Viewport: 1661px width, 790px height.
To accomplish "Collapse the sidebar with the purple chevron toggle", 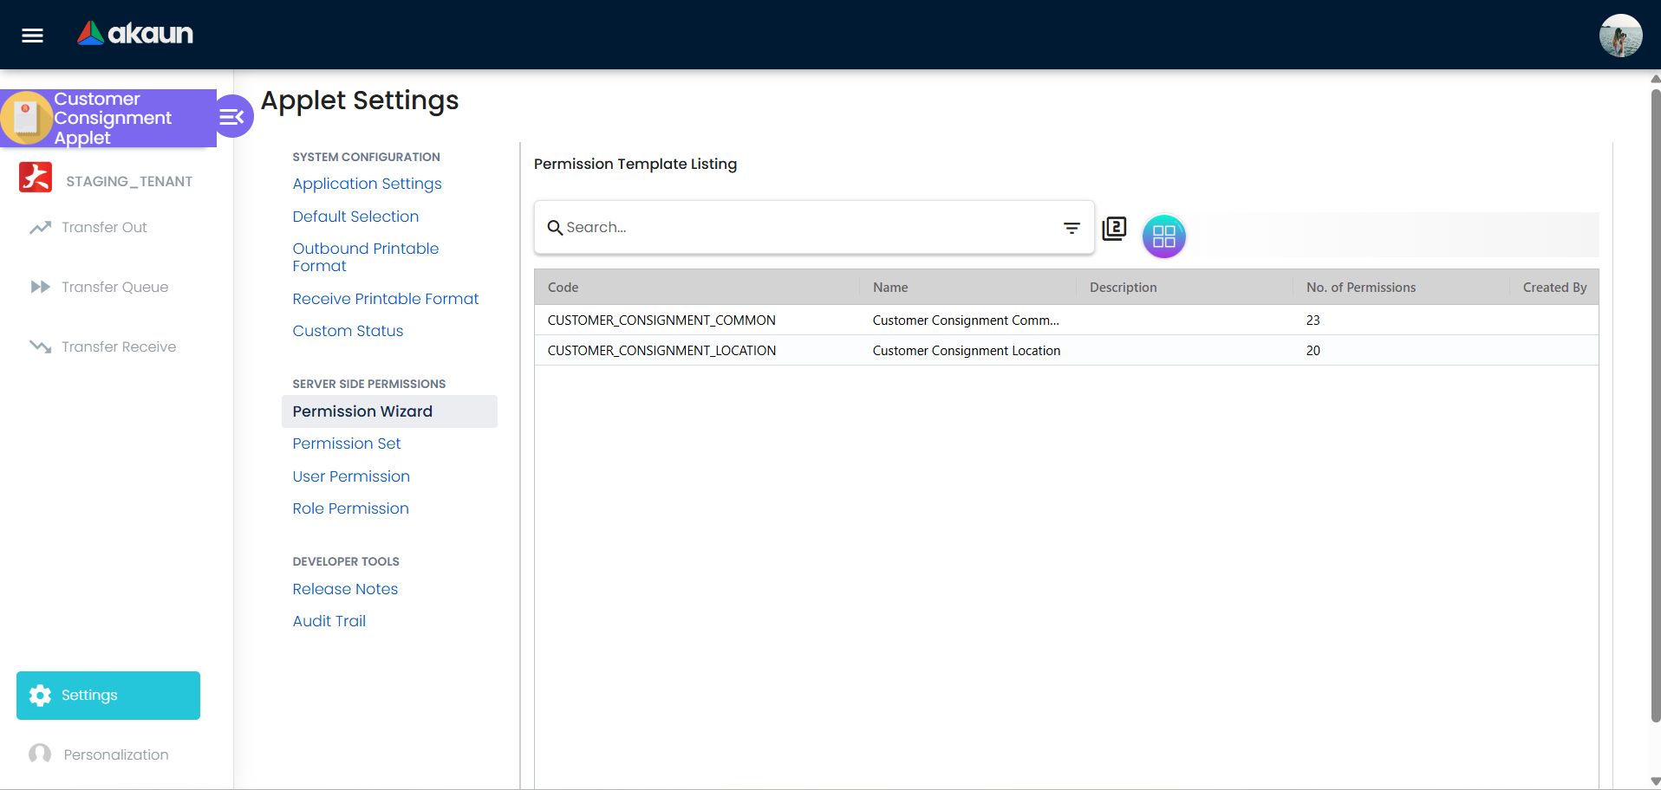I will click(x=232, y=115).
